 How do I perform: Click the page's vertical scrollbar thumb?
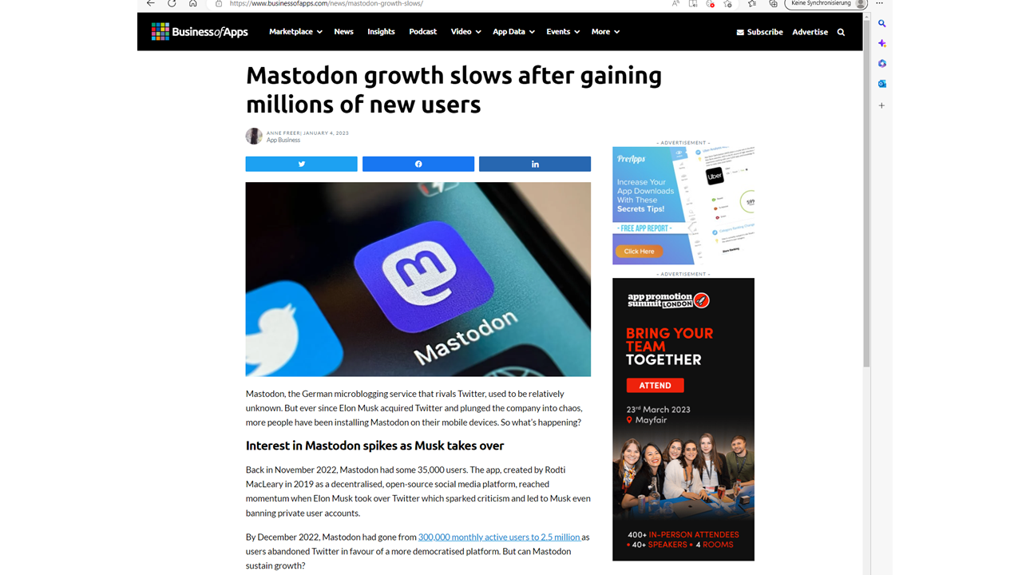[x=866, y=192]
